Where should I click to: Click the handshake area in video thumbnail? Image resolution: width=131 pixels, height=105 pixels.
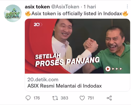coord(90,45)
